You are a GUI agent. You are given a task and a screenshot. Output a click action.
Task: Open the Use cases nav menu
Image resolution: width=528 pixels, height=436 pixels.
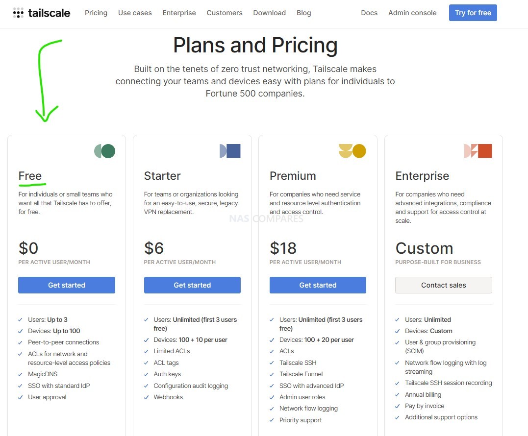[x=135, y=13]
